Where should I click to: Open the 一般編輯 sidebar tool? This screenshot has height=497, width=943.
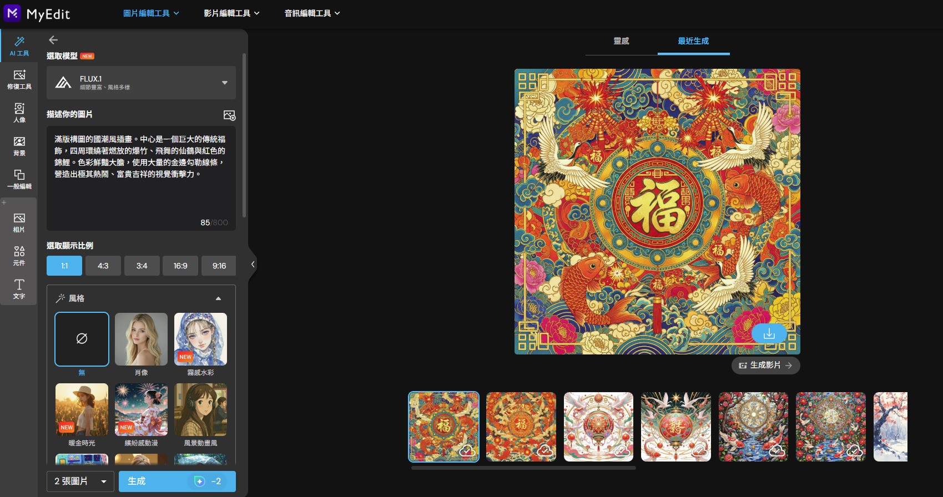click(x=19, y=179)
